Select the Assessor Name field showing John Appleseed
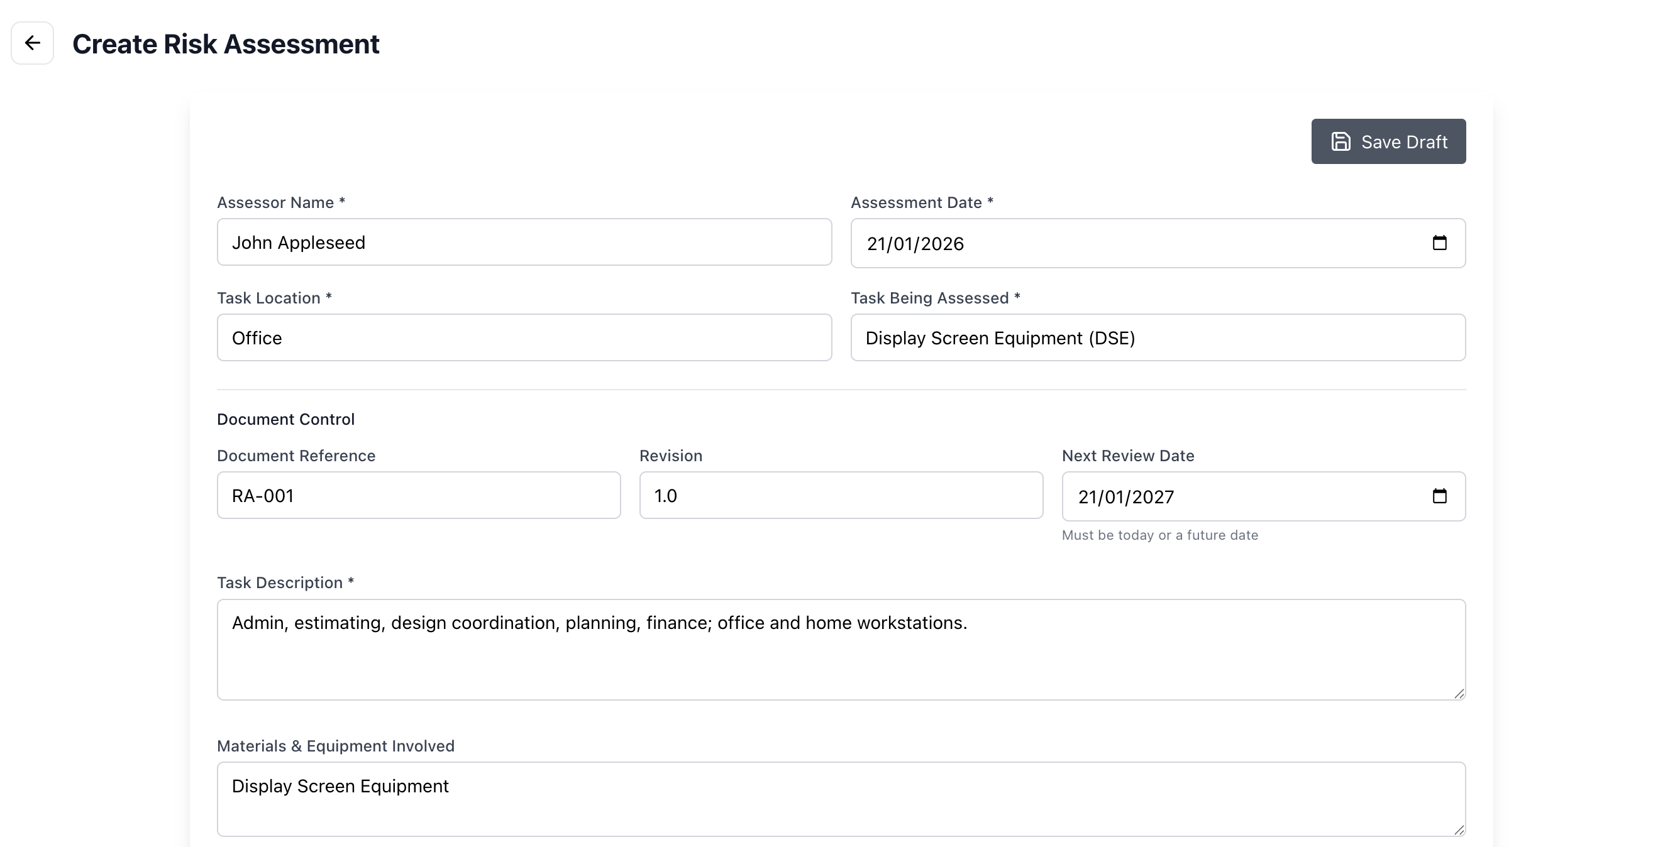Viewport: 1675px width, 847px height. [x=524, y=243]
